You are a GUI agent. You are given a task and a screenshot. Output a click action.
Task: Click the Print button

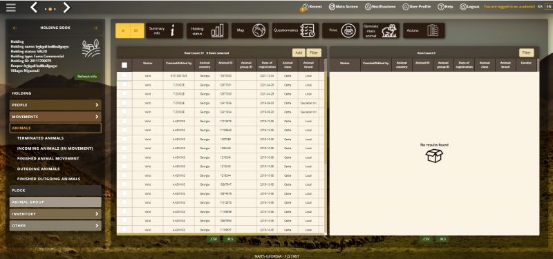(341, 30)
